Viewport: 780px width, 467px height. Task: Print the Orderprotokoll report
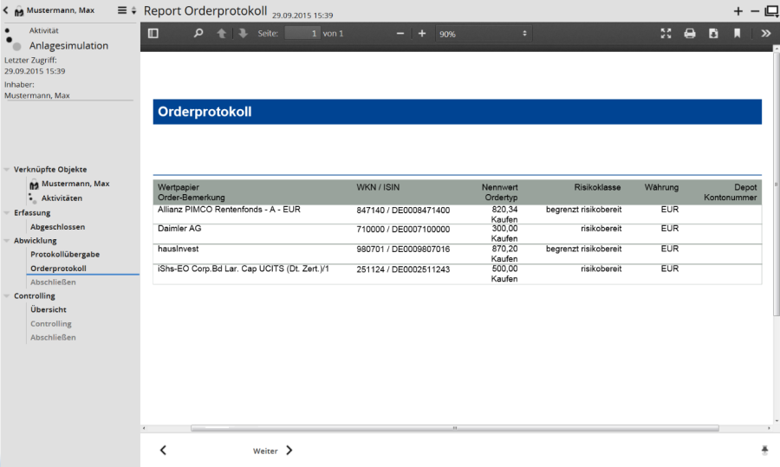click(x=690, y=34)
